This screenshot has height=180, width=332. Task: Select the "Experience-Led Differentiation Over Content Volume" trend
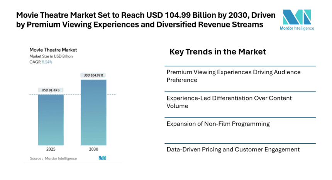(229, 102)
